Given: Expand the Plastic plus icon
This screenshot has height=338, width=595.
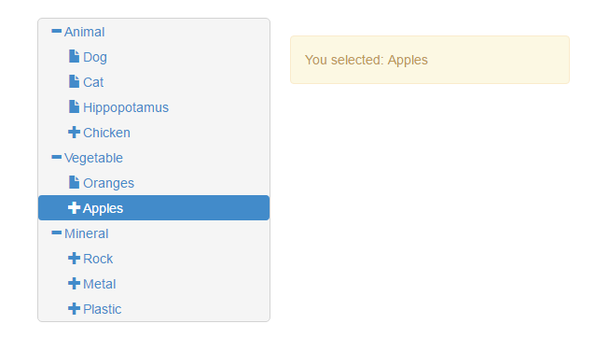Looking at the screenshot, I should 74,308.
